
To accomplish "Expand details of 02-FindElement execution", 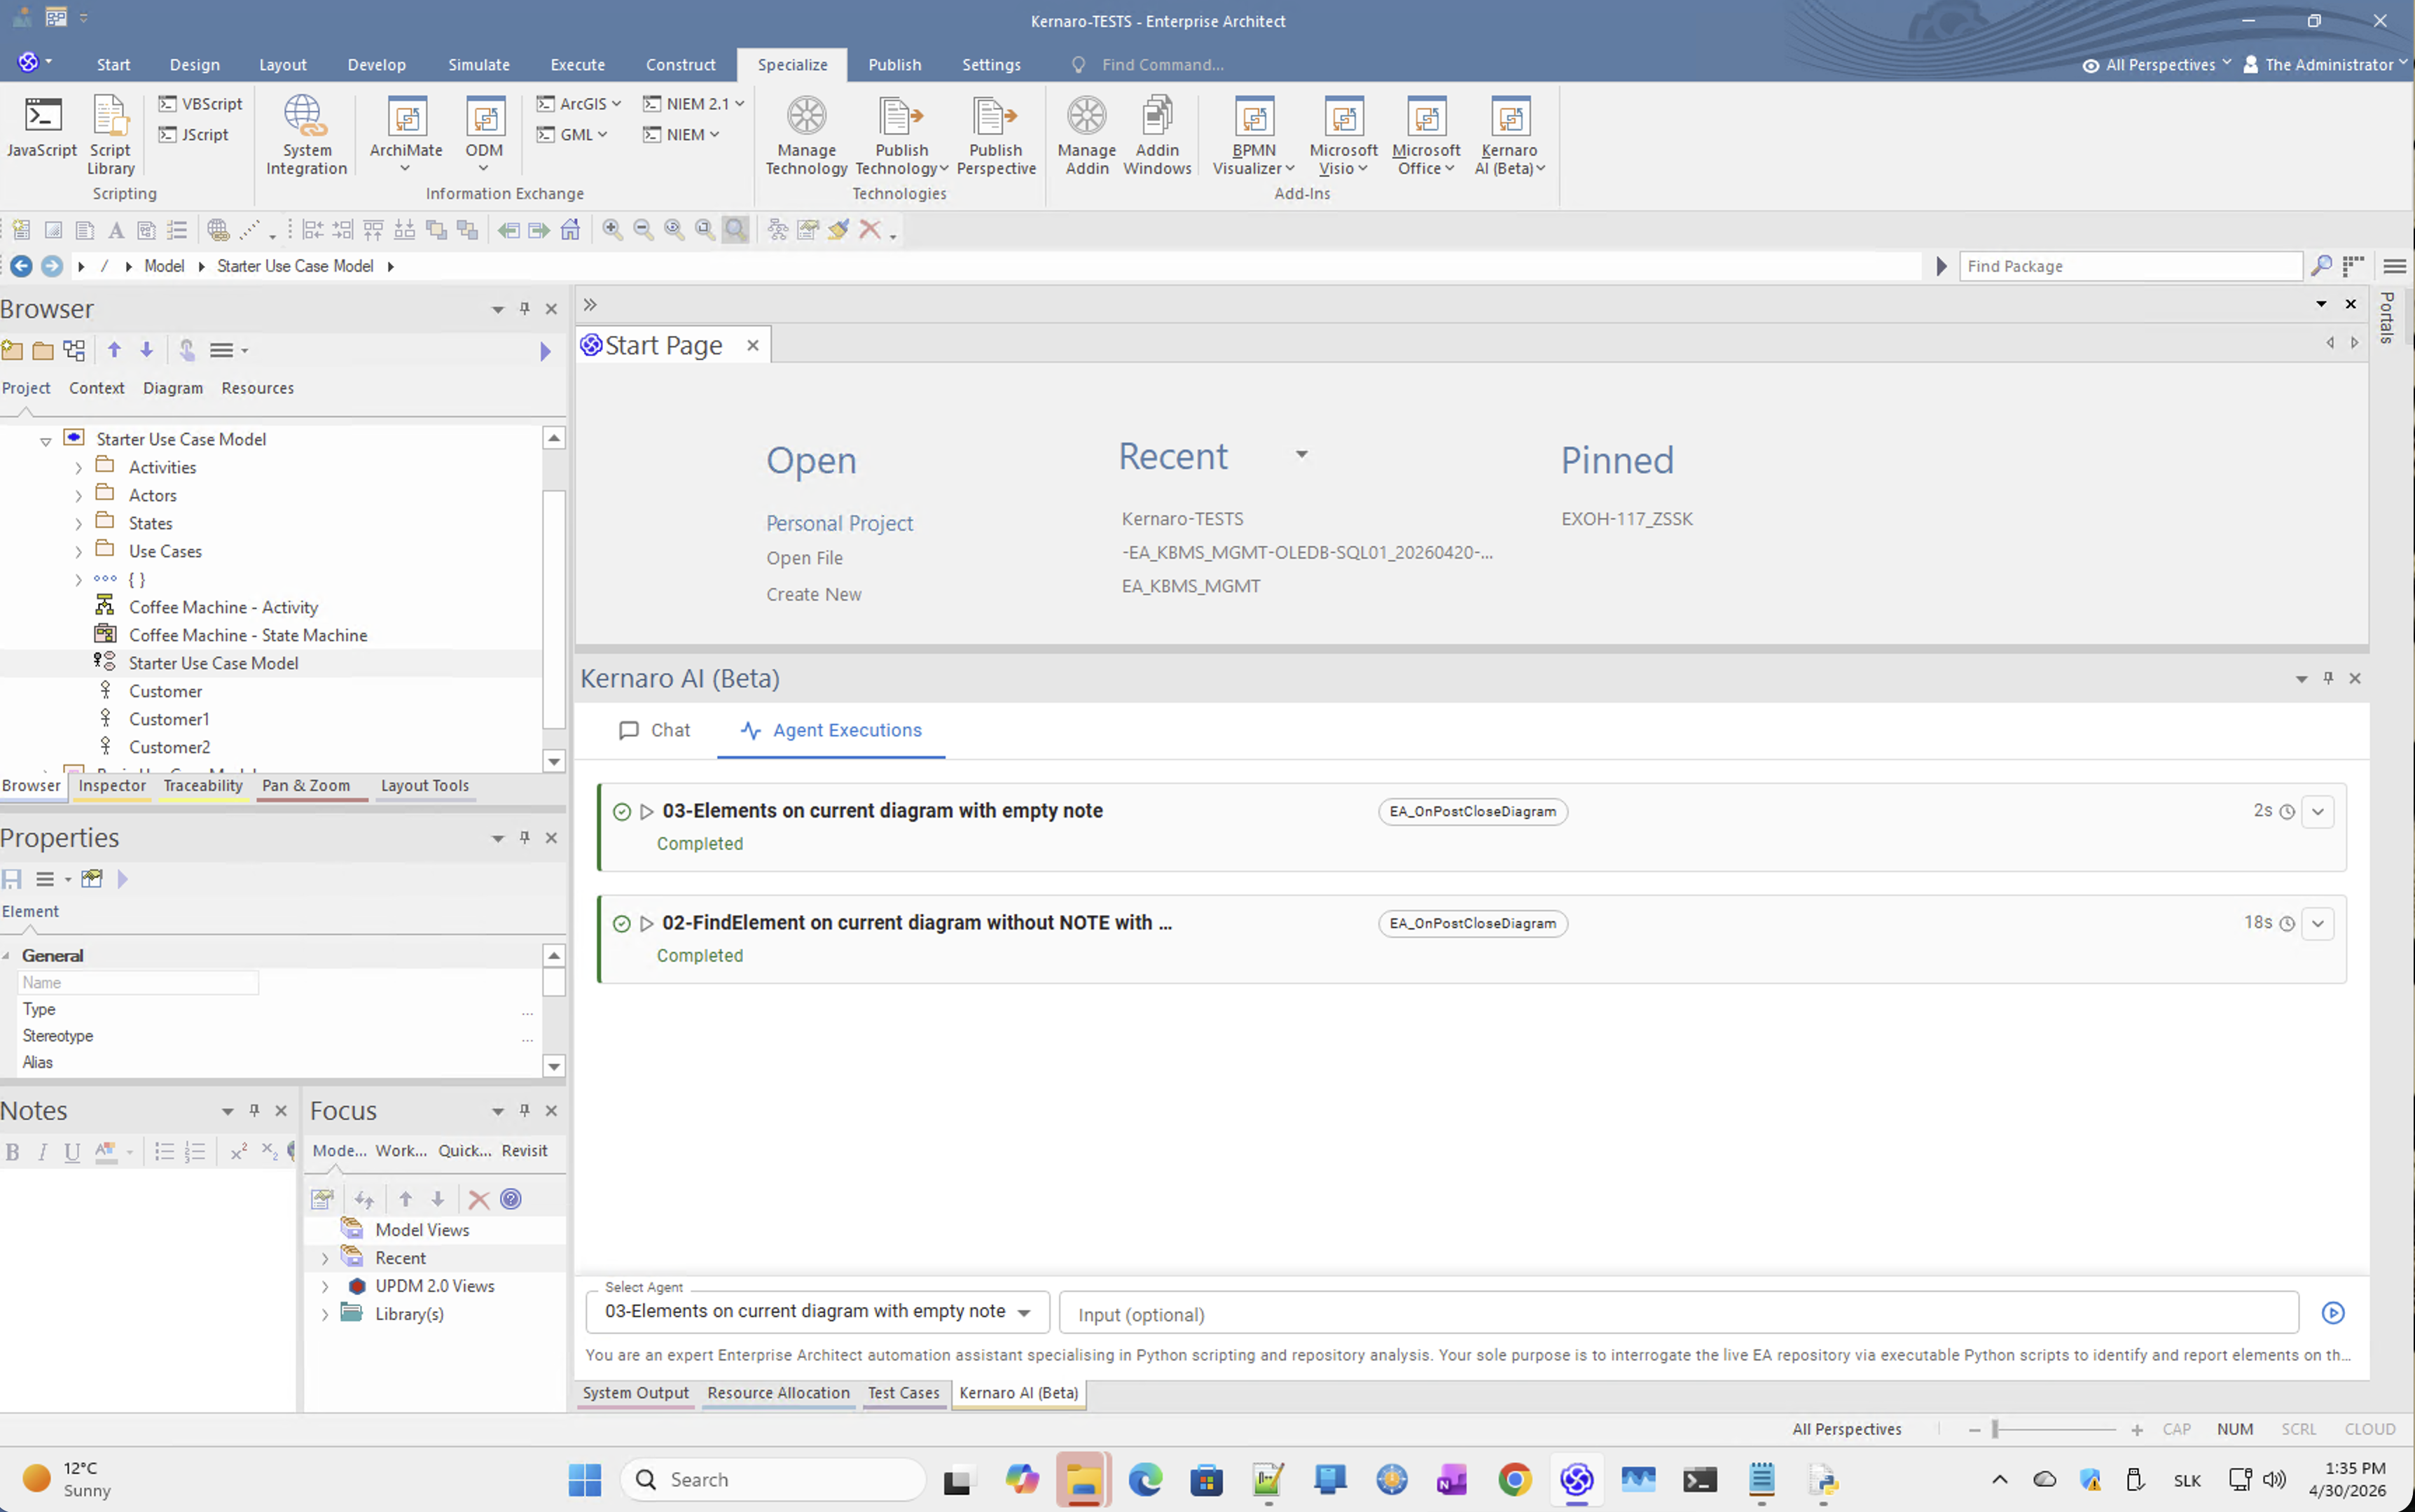I will point(2318,924).
